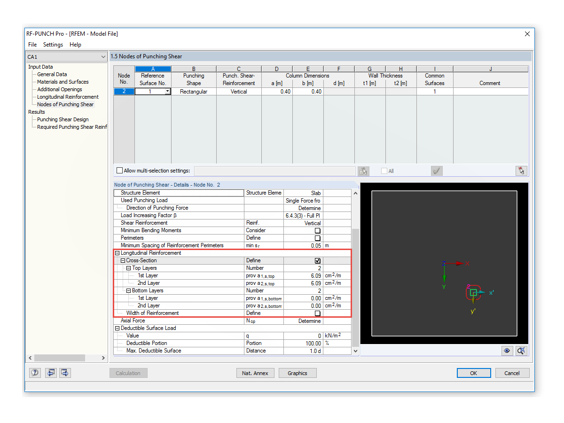The height and width of the screenshot is (423, 564).
Task: Click the Structure Element value Slab
Action: click(303, 193)
